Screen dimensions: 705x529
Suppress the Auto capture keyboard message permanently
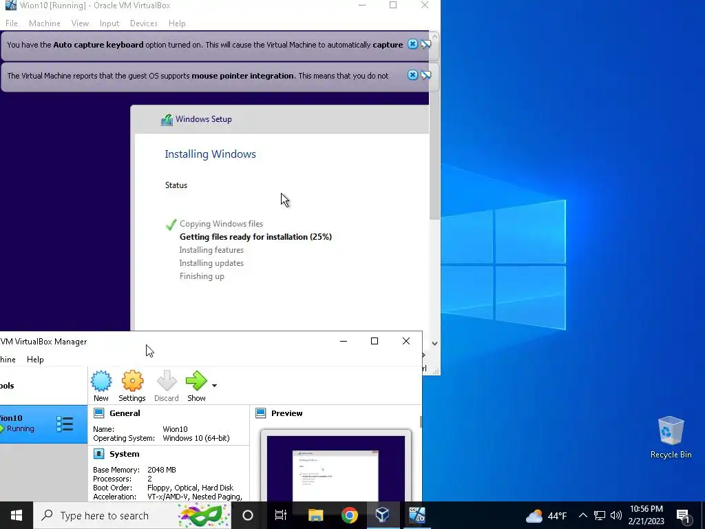coord(425,44)
